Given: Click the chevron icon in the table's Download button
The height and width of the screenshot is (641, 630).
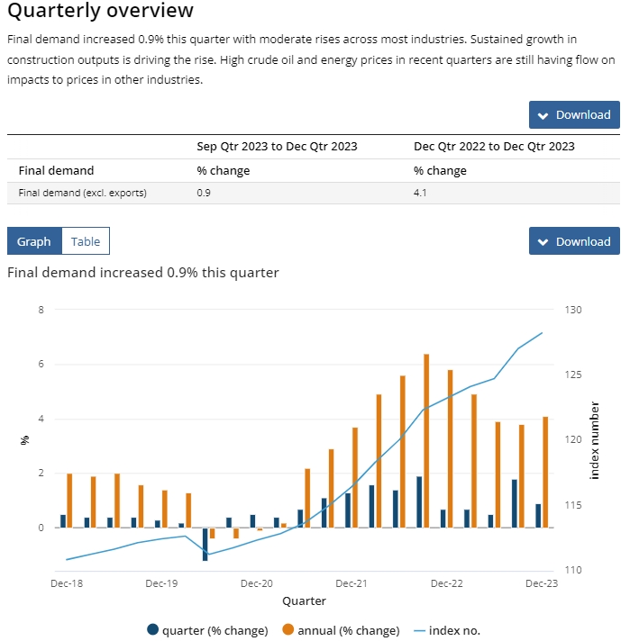Looking at the screenshot, I should pos(543,115).
